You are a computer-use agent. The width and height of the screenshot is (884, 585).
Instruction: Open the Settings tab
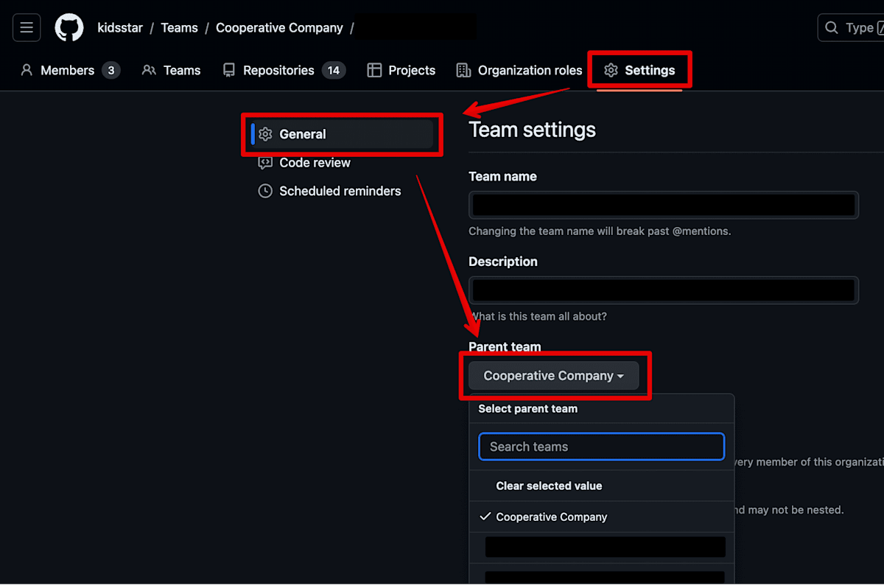coord(639,71)
